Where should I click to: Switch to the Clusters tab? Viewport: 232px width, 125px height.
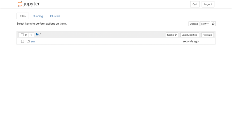pyautogui.click(x=55, y=16)
